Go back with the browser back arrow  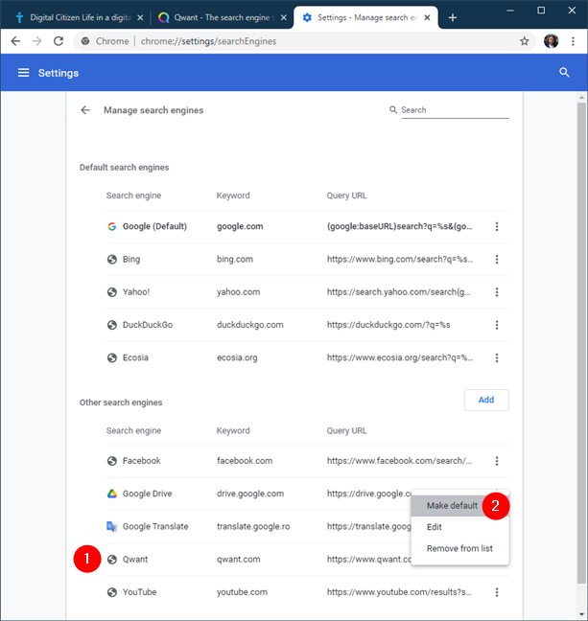pyautogui.click(x=15, y=41)
